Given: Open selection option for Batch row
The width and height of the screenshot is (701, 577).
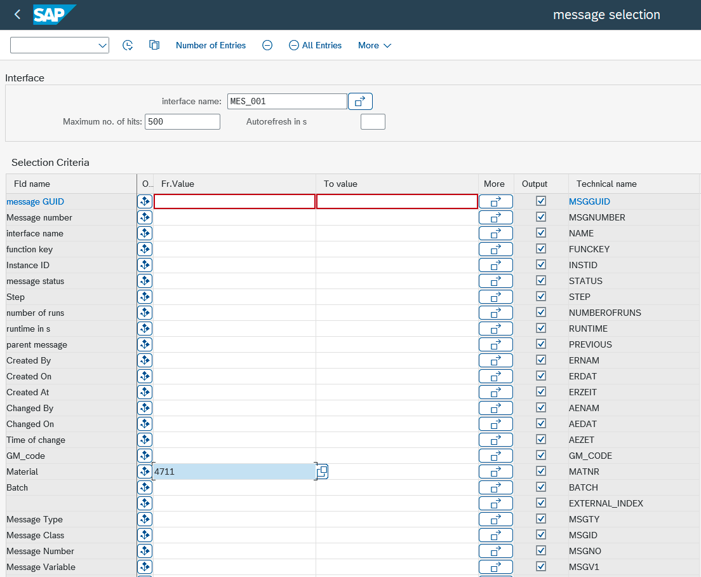Looking at the screenshot, I should tap(145, 487).
